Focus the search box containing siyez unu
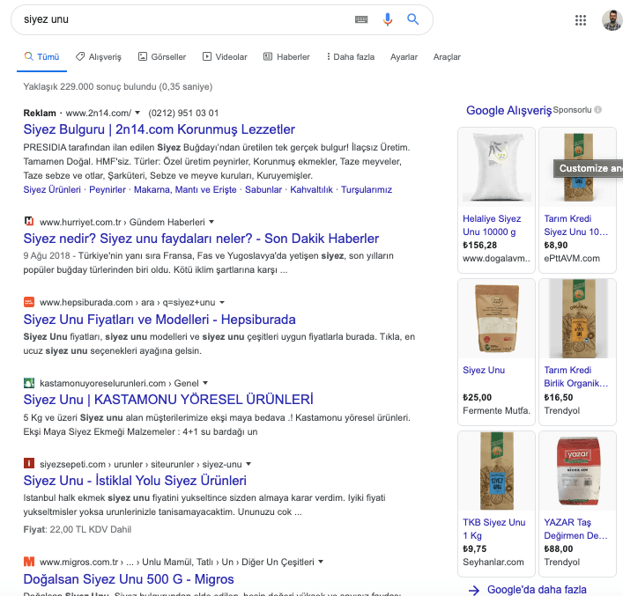623x596 pixels. pos(185,19)
